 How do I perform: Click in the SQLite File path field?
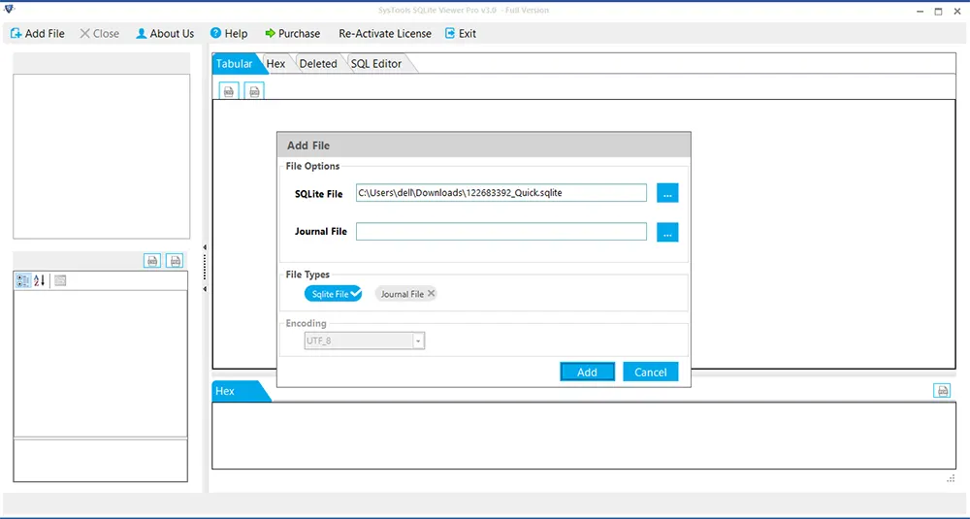[501, 193]
